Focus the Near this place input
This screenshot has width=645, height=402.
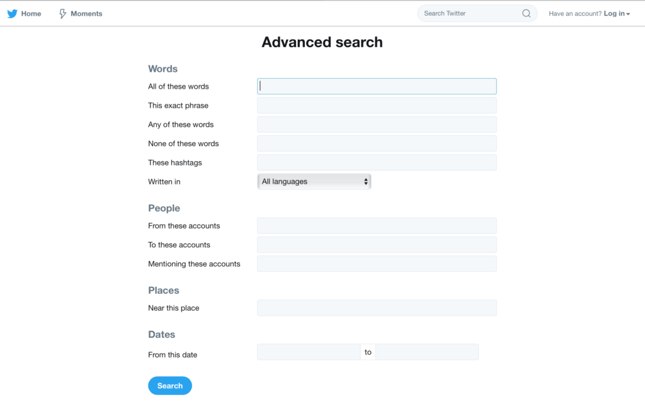(376, 308)
